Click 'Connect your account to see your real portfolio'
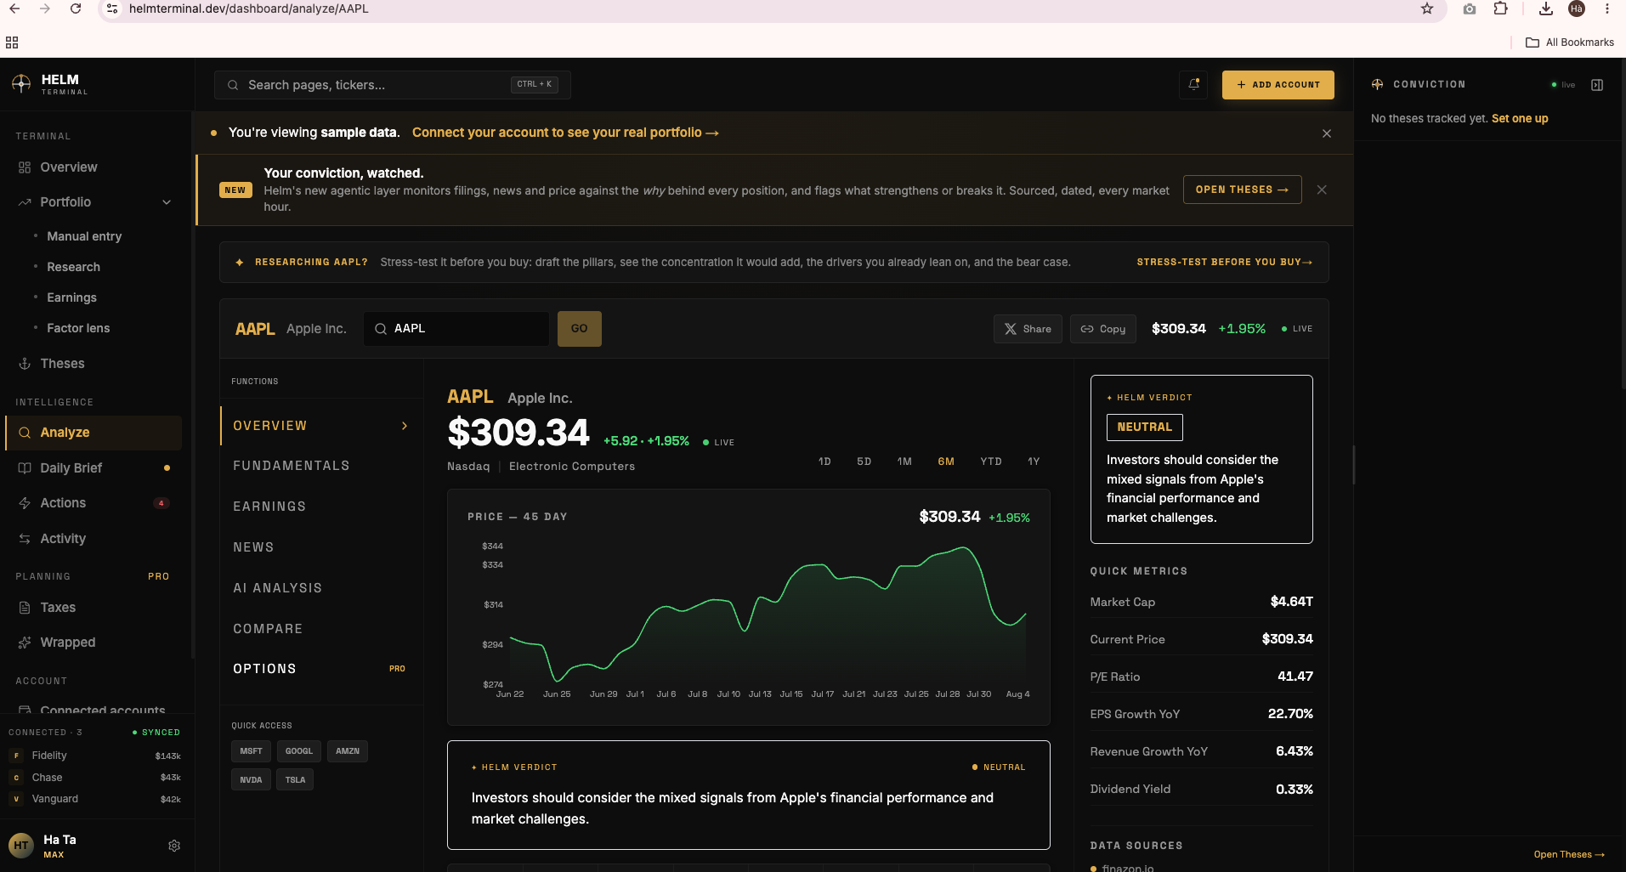The image size is (1626, 872). 565,133
